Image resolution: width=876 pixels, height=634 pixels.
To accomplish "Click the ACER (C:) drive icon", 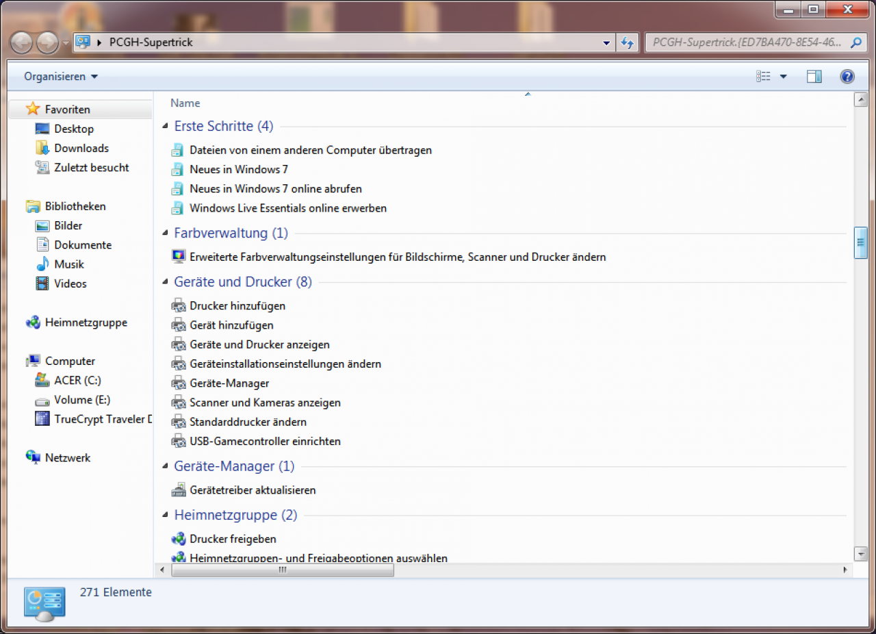I will pyautogui.click(x=42, y=381).
